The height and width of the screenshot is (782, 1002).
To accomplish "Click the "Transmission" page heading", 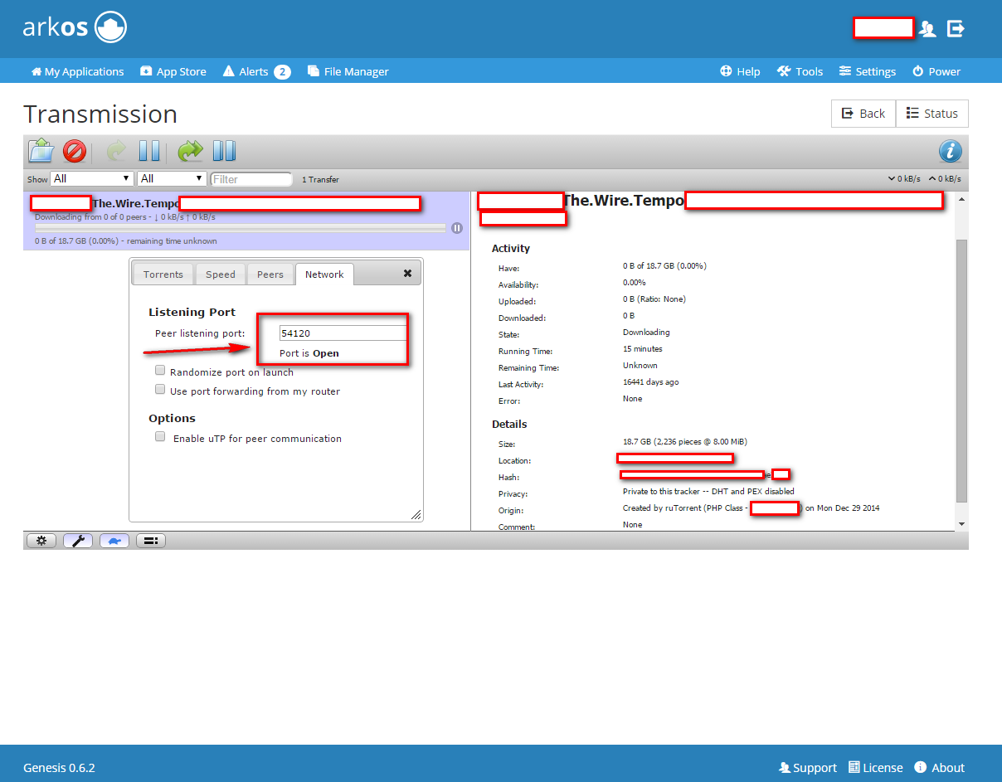I will click(100, 114).
